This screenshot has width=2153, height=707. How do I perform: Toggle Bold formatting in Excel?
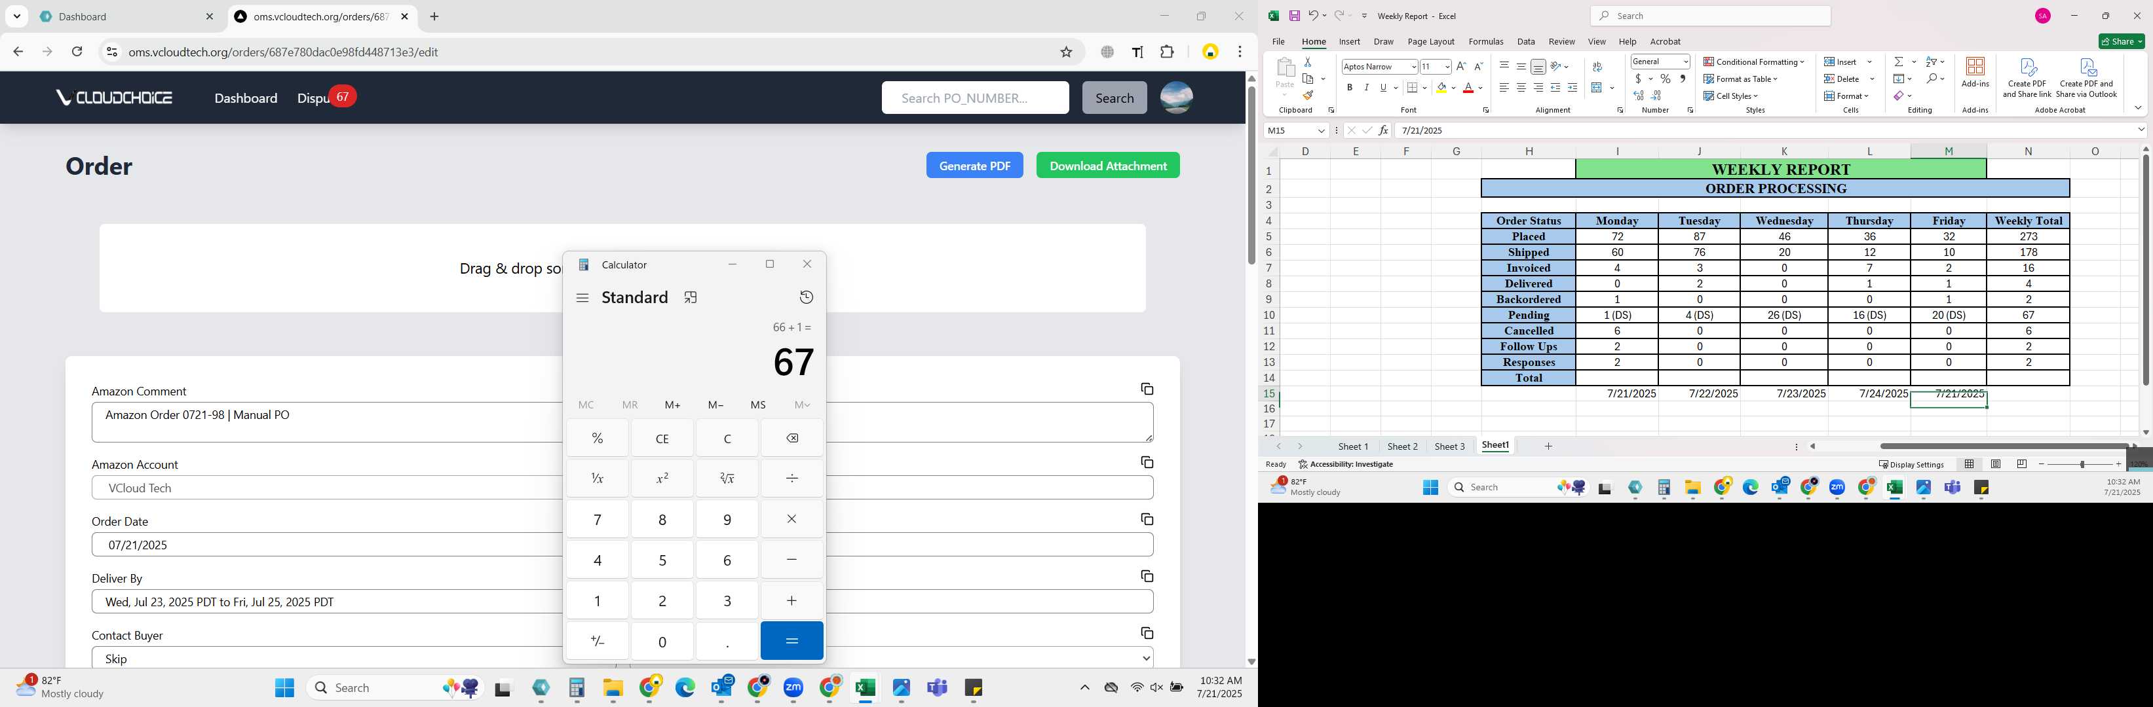tap(1349, 88)
